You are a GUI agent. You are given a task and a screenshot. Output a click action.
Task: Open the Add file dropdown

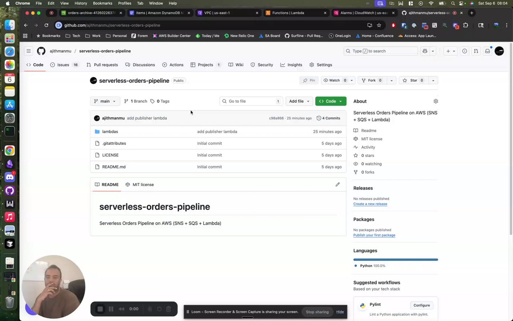click(x=299, y=101)
